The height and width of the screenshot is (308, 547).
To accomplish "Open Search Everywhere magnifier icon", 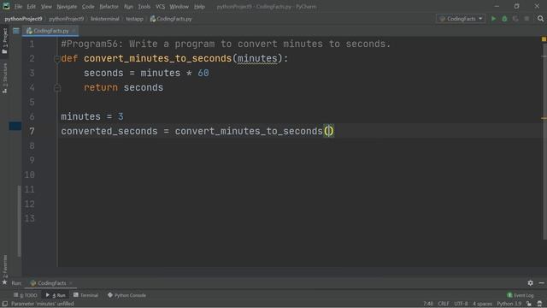I will [x=540, y=19].
